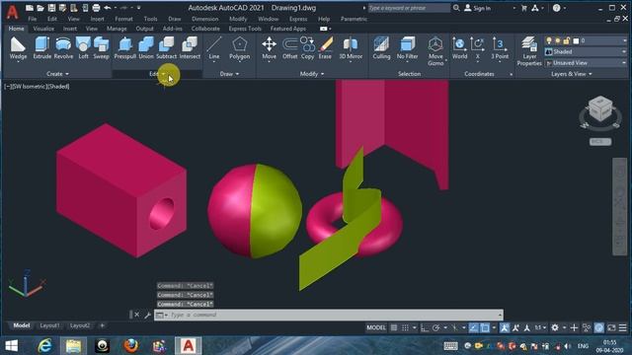
Task: Expand the Draw panel
Action: tap(229, 74)
